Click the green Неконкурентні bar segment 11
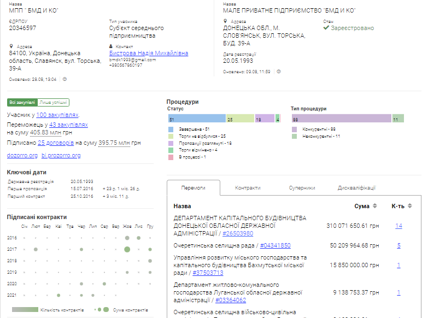This screenshot has height=318, width=422. pyautogui.click(x=398, y=119)
